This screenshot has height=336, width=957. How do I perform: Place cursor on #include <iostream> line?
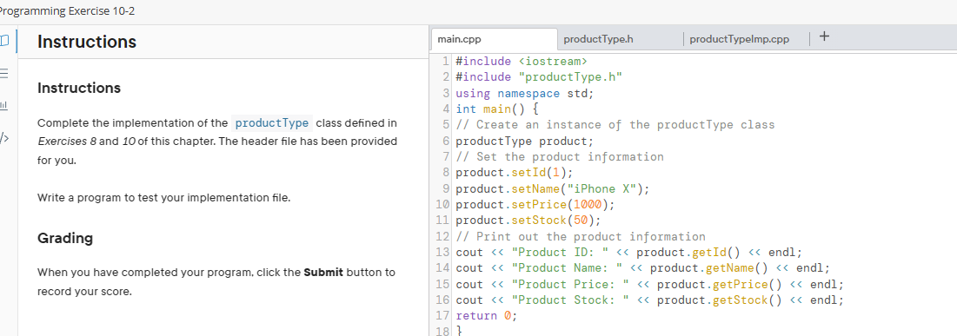pyautogui.click(x=522, y=61)
